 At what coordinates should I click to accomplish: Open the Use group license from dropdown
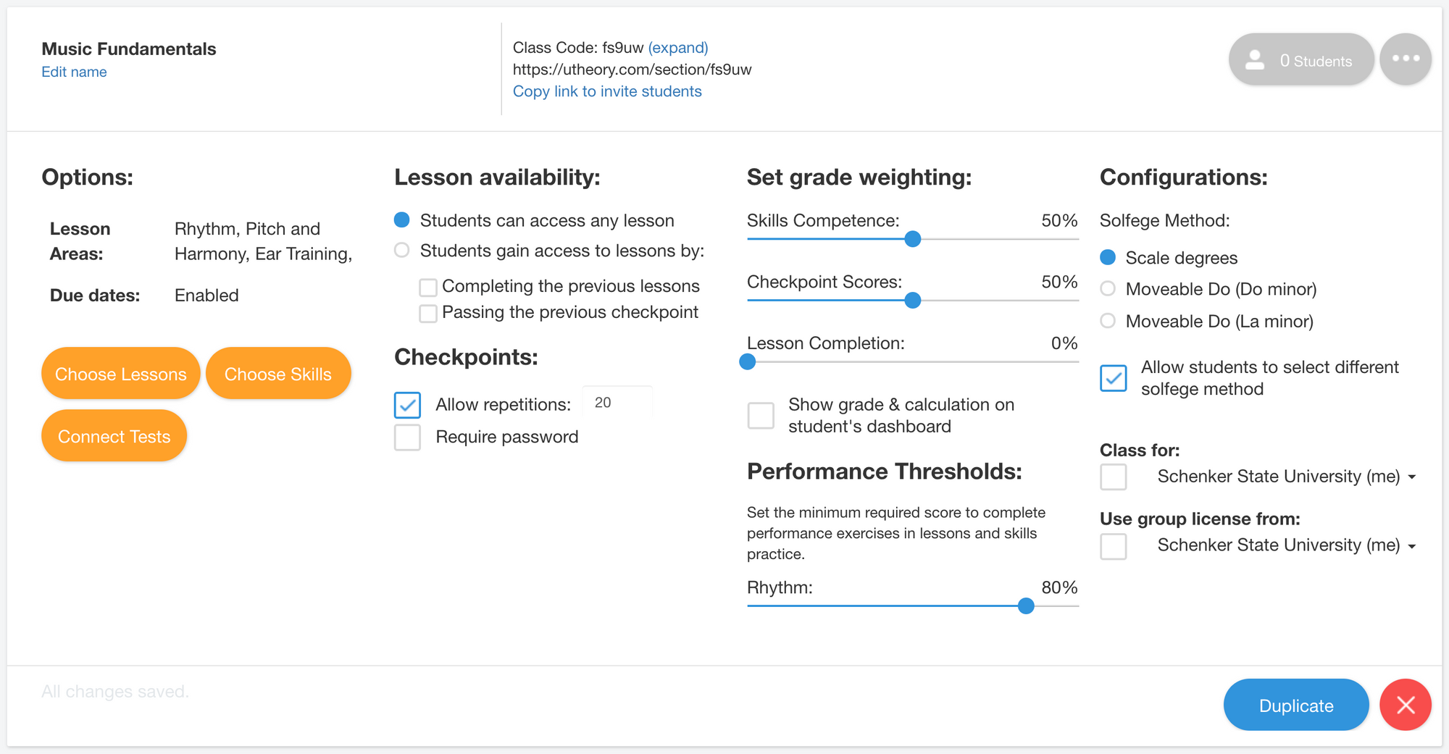(1411, 545)
